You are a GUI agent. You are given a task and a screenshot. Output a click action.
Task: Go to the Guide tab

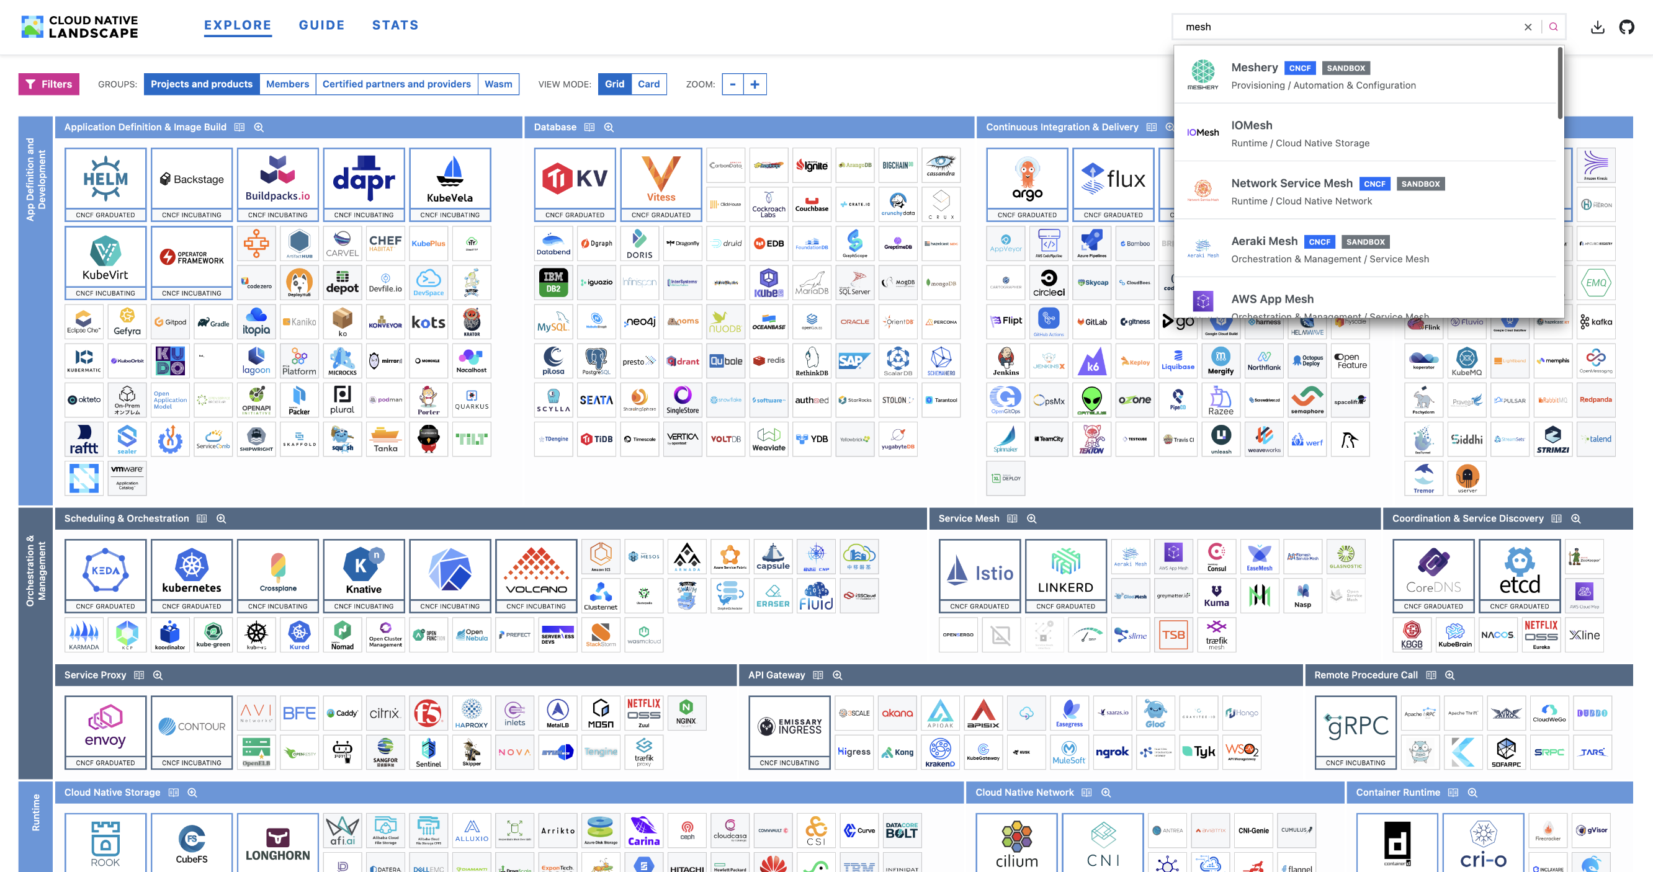click(321, 25)
